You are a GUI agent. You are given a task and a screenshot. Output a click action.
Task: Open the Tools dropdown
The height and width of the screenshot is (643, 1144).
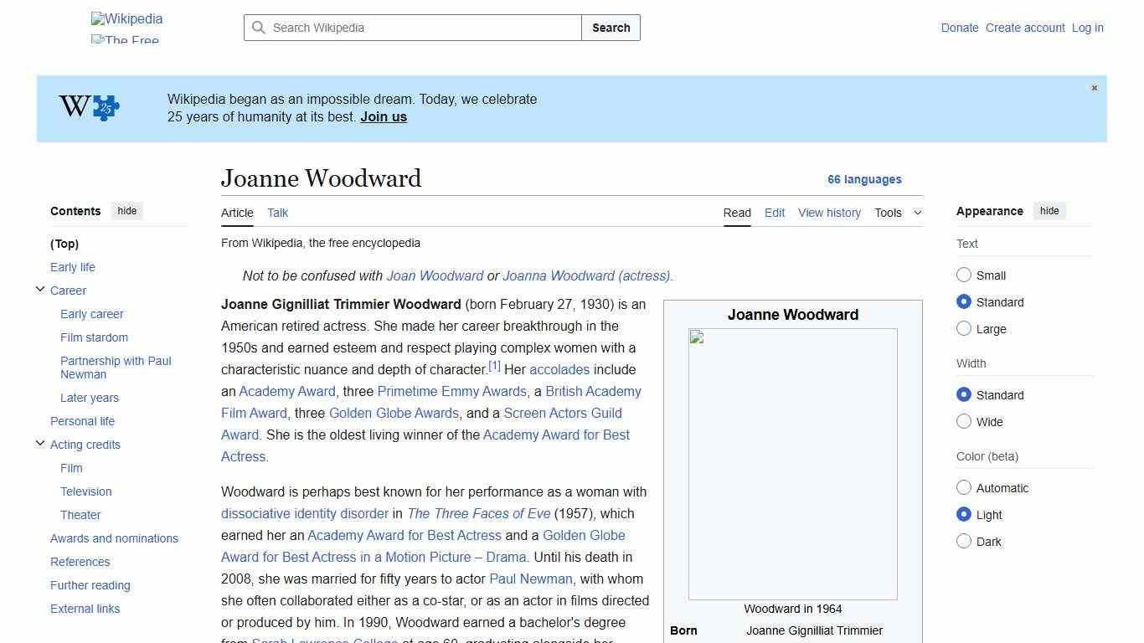coord(898,213)
